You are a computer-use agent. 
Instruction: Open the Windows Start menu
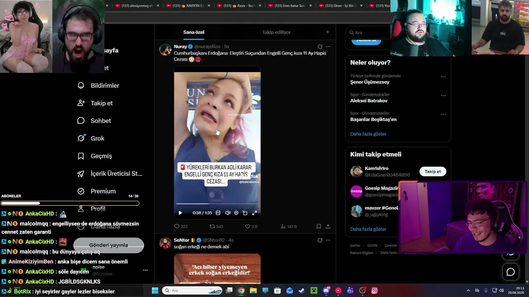pos(155,290)
